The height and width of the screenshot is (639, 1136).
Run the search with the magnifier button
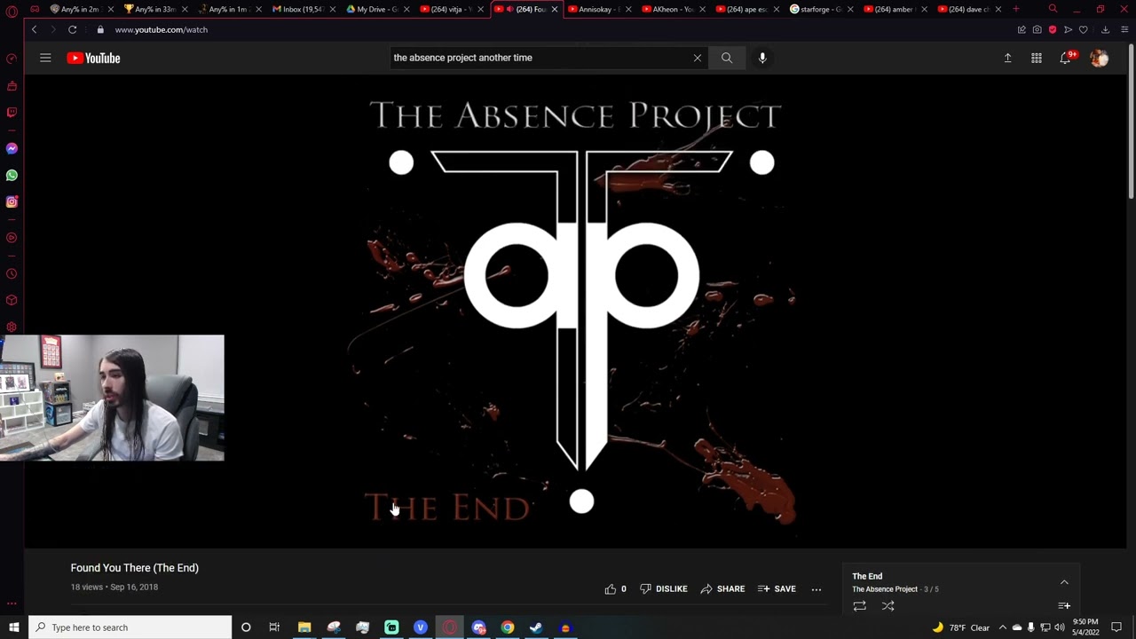(727, 58)
